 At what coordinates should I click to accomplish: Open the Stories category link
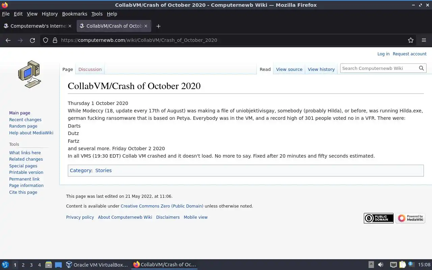coord(103,170)
